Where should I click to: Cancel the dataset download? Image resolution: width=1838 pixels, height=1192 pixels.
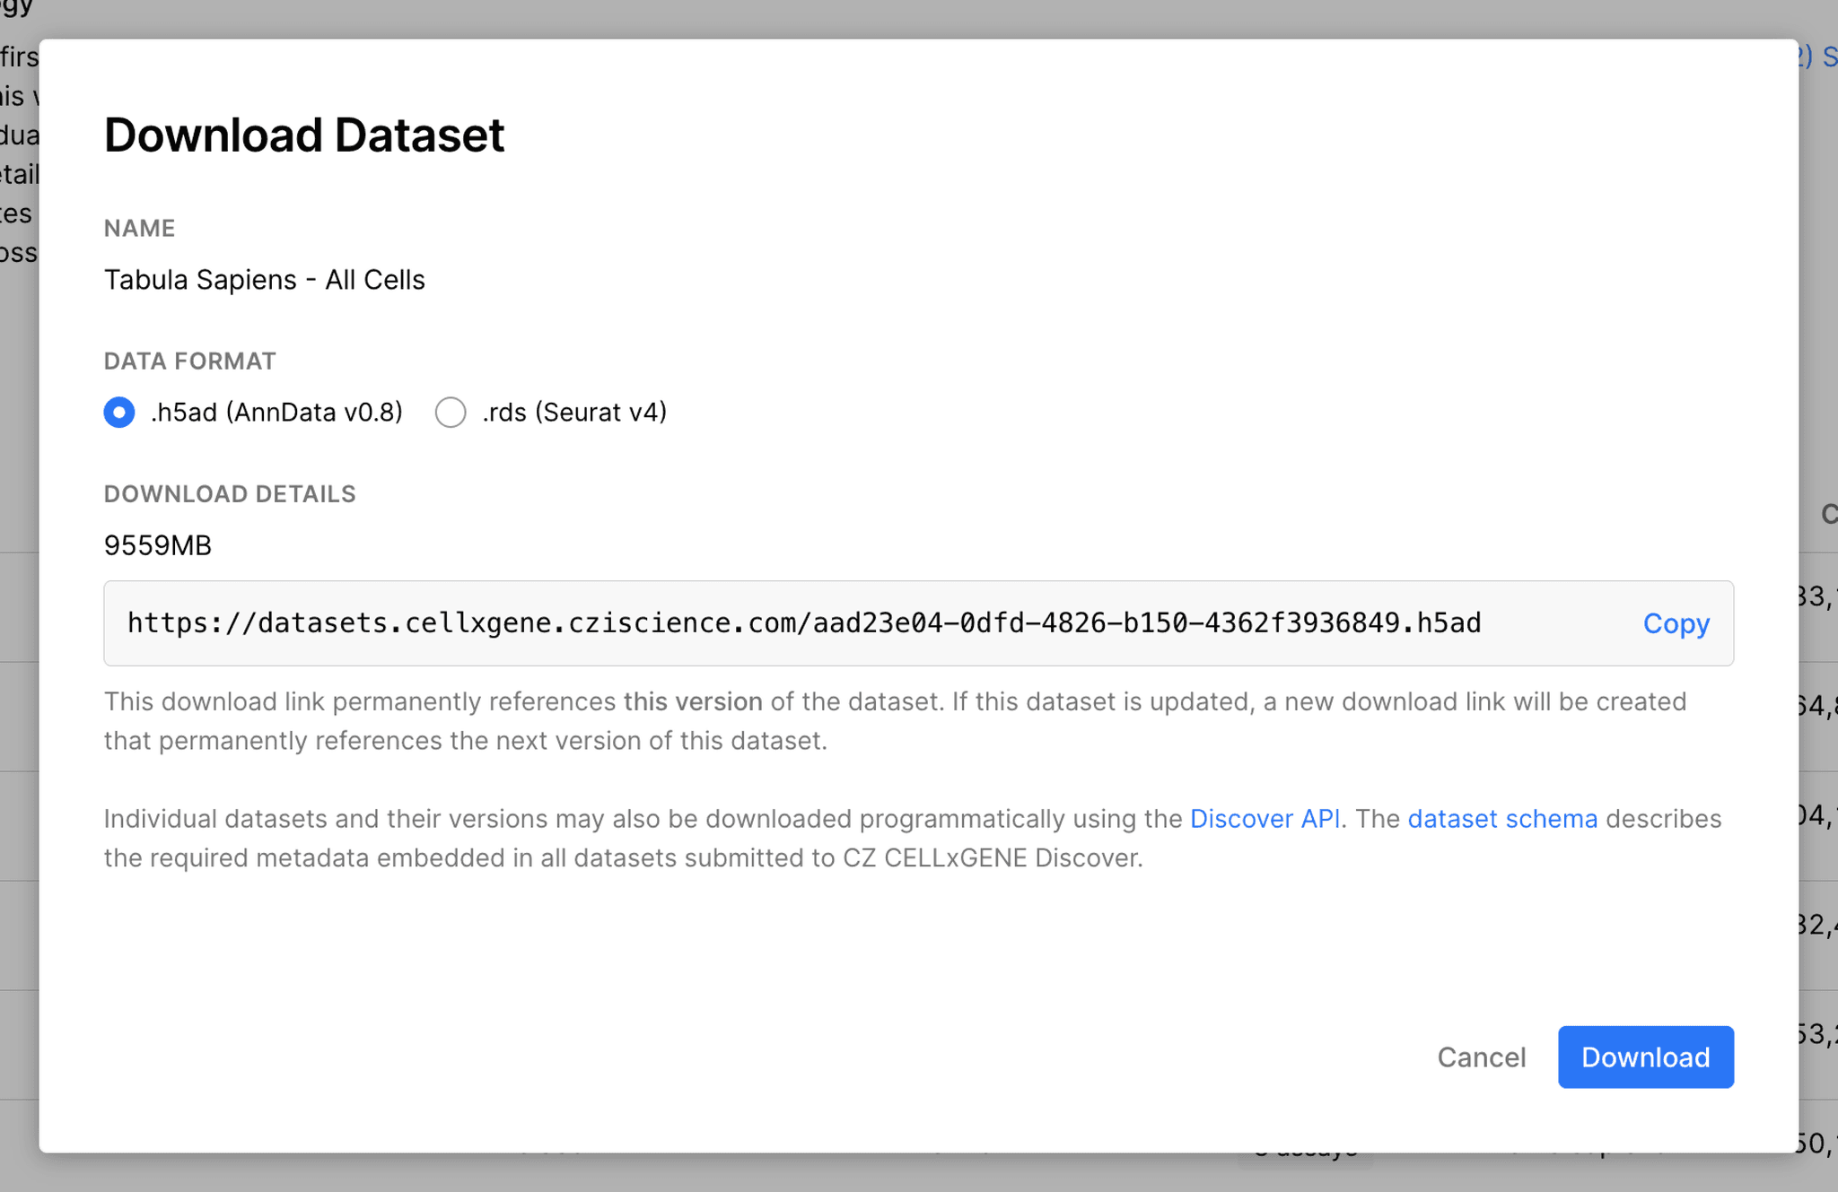pyautogui.click(x=1482, y=1057)
